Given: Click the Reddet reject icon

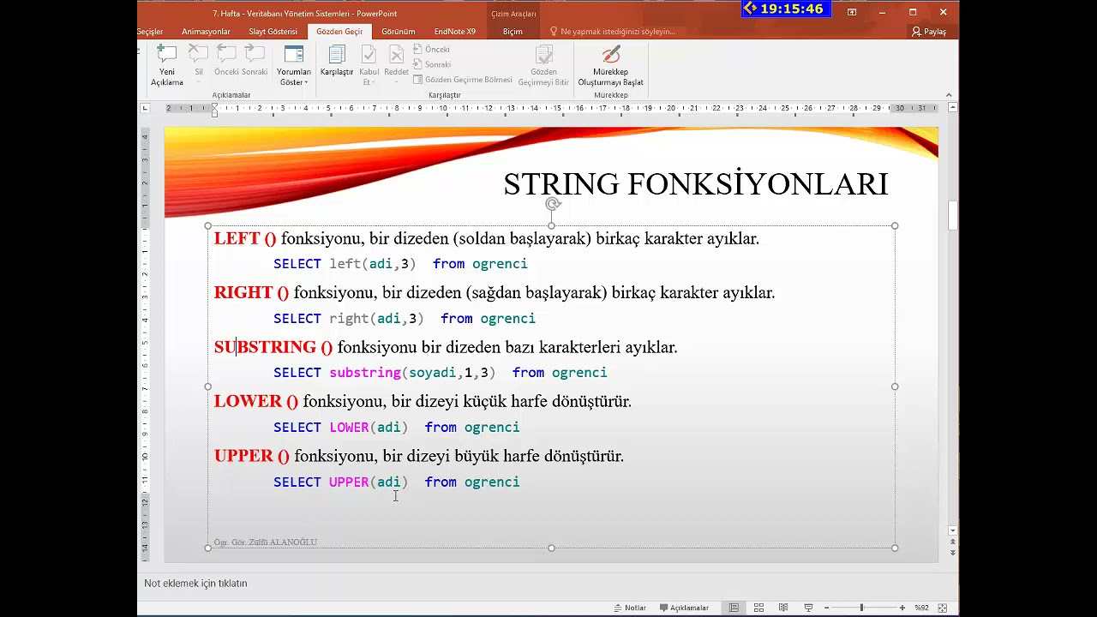Looking at the screenshot, I should point(396,56).
